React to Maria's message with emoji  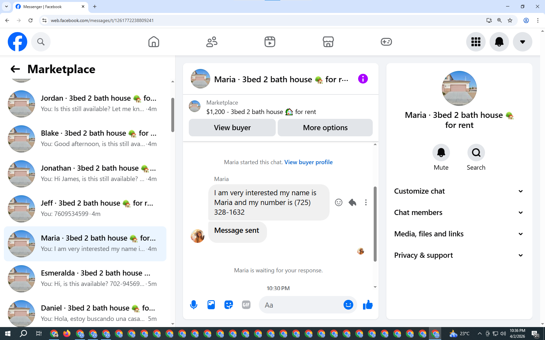339,202
